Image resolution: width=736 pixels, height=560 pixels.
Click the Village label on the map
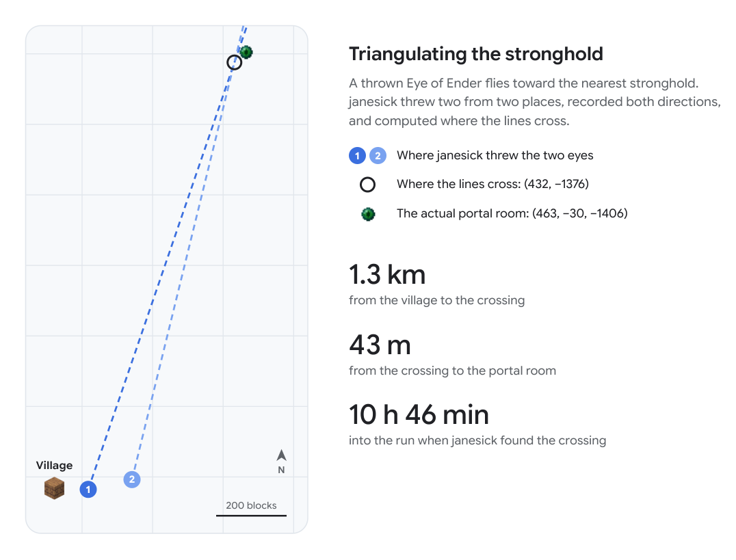[x=55, y=465]
